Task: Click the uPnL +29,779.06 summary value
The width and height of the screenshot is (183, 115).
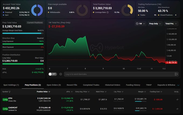Action: 38,72
